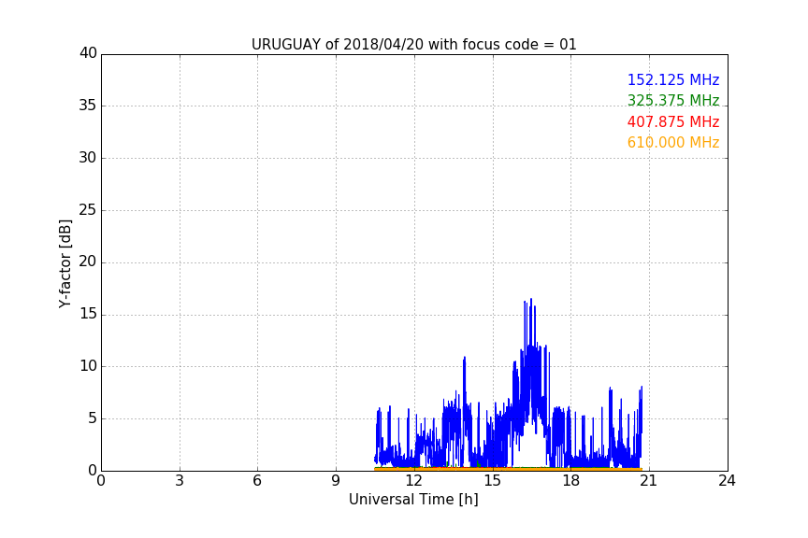
Task: Click the y-axis tick value 25
Action: pyautogui.click(x=88, y=210)
